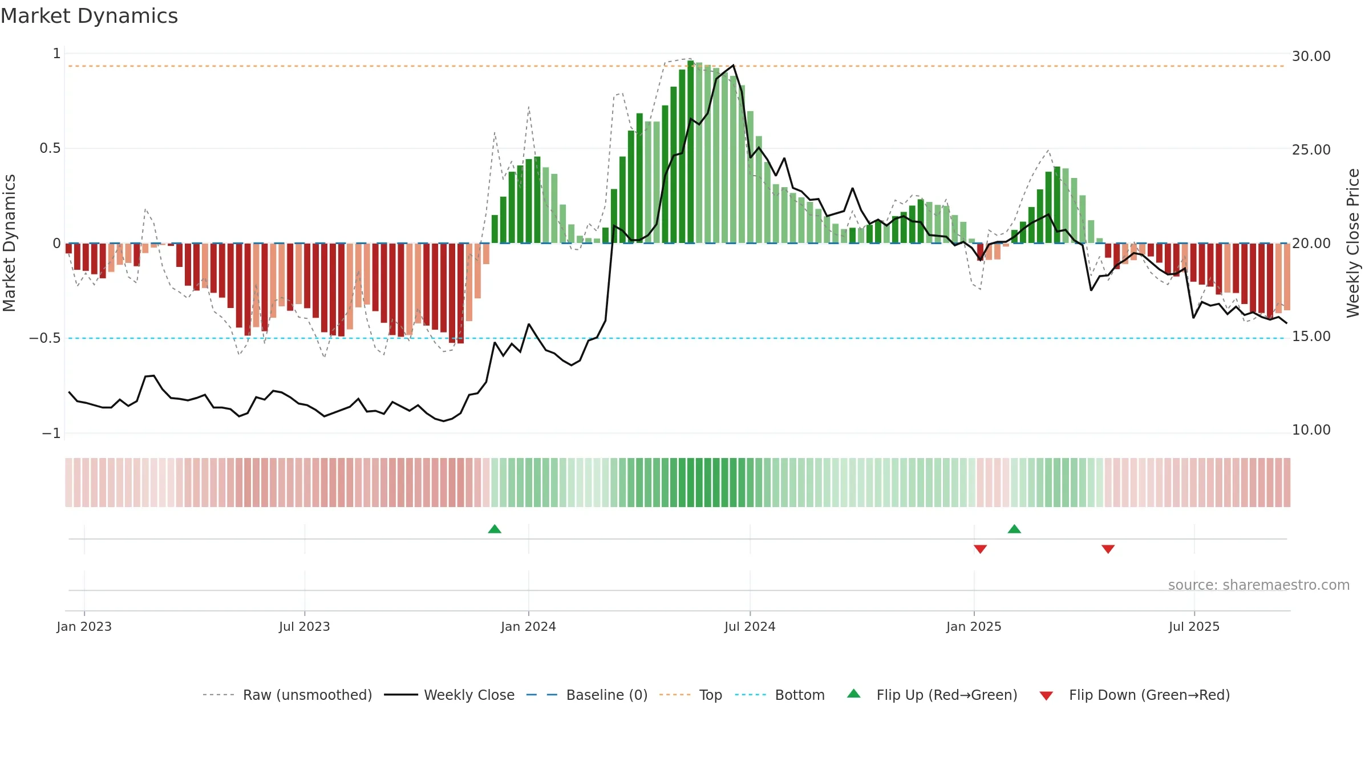Click the solid black Weekly Close swatch in legend
Viewport: 1369px width, 770px height.
coord(401,695)
